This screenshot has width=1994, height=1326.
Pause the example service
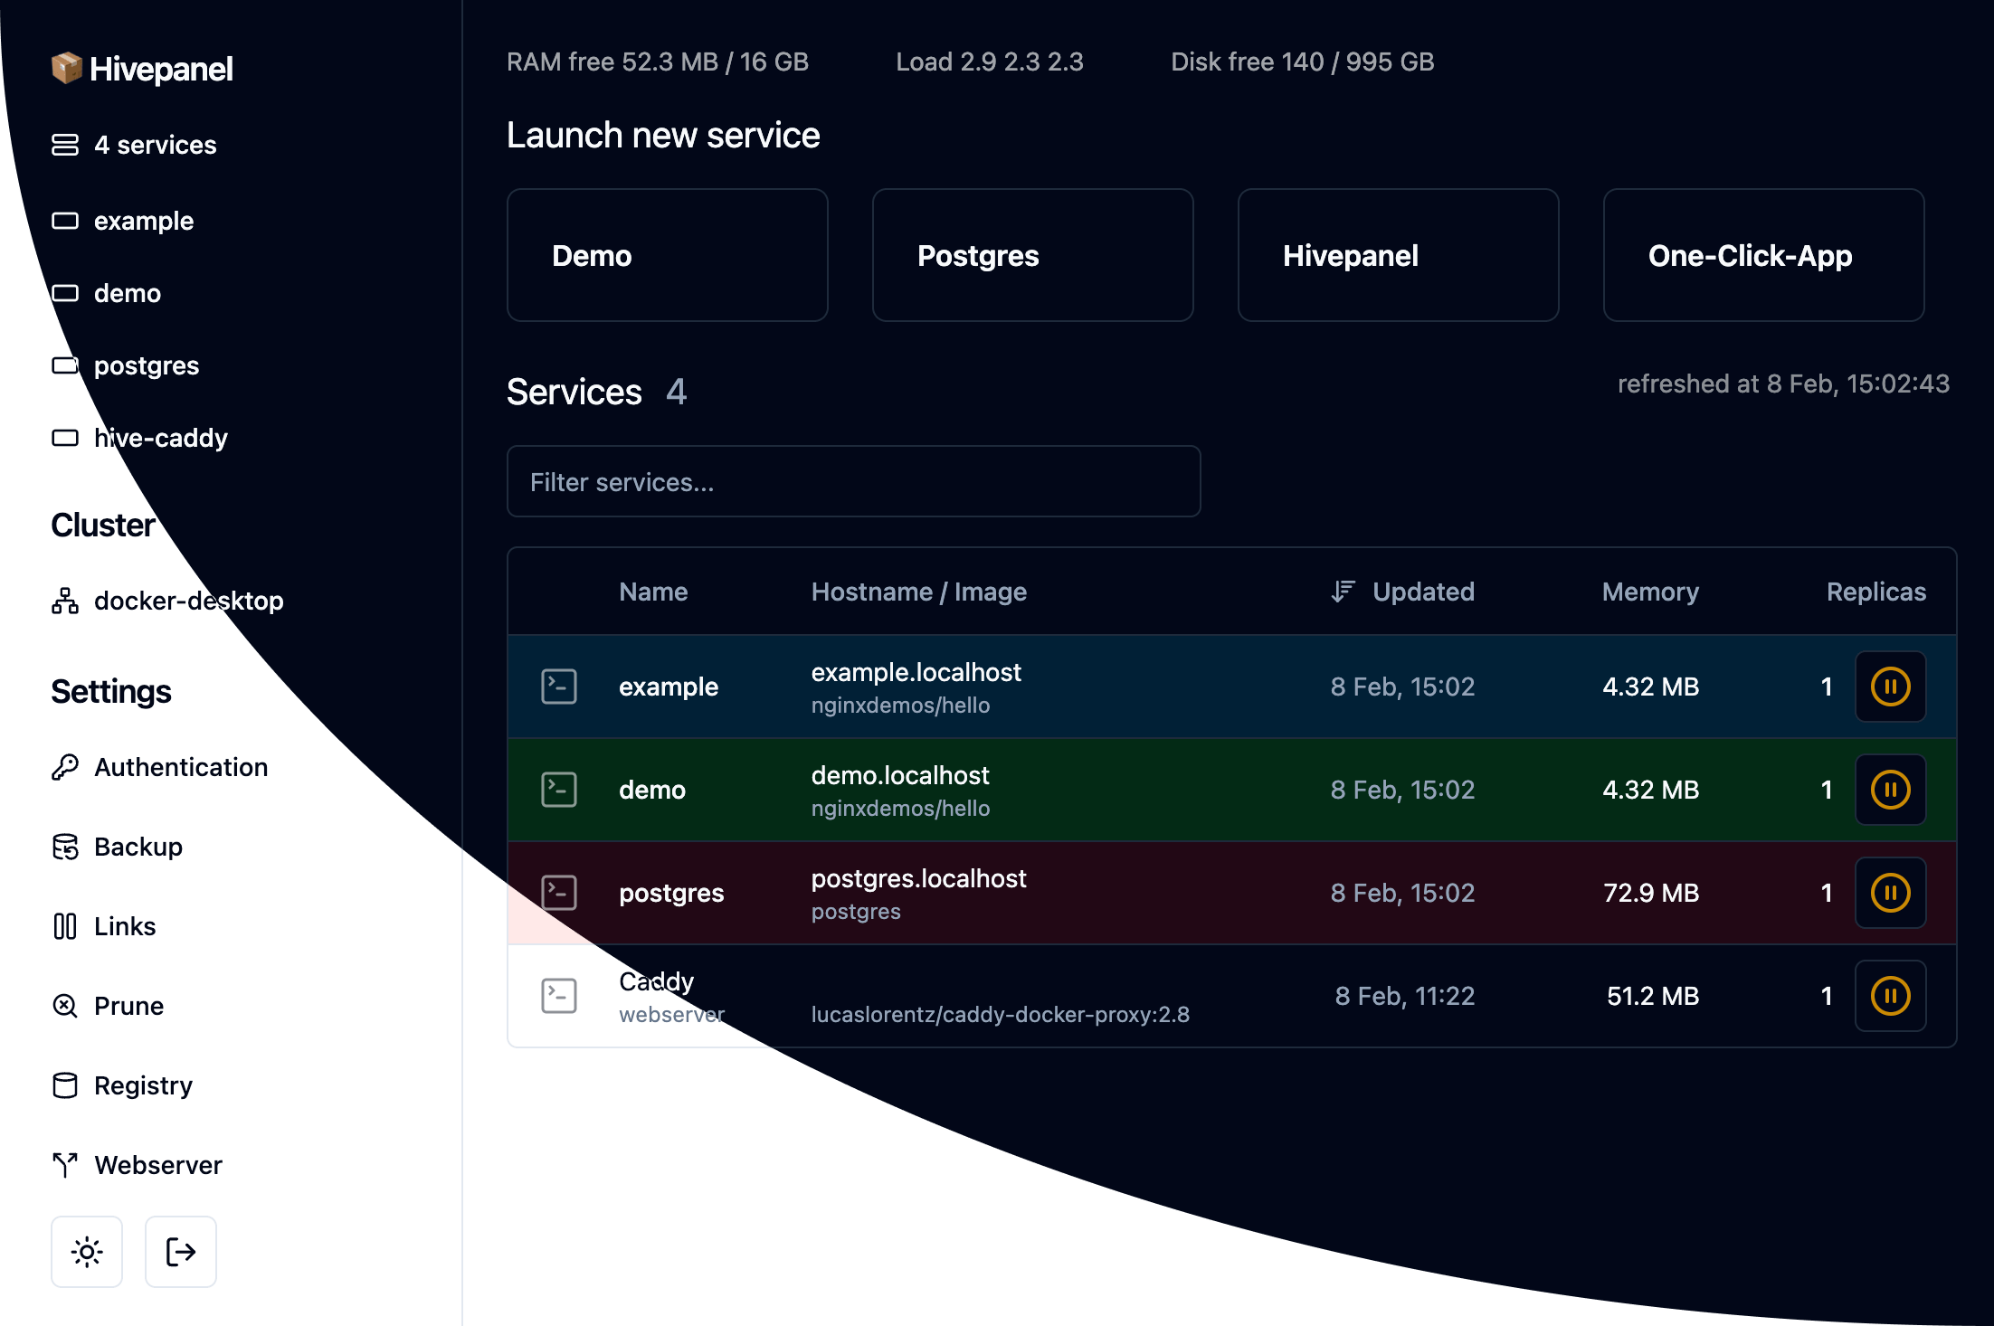click(1890, 687)
